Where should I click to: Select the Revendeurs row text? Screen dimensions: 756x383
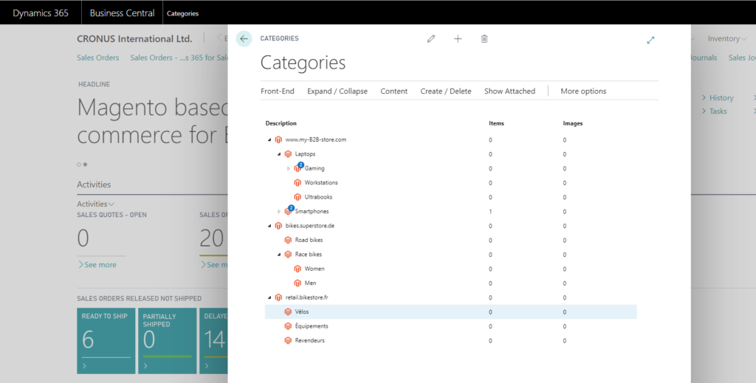tap(309, 341)
